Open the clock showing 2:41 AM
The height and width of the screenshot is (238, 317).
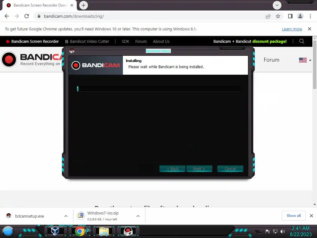point(300,231)
